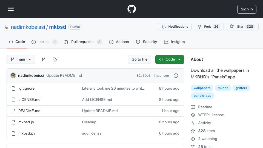The width and height of the screenshot is (263, 148).
Task: Click the Star count 328 badge
Action: click(x=250, y=27)
